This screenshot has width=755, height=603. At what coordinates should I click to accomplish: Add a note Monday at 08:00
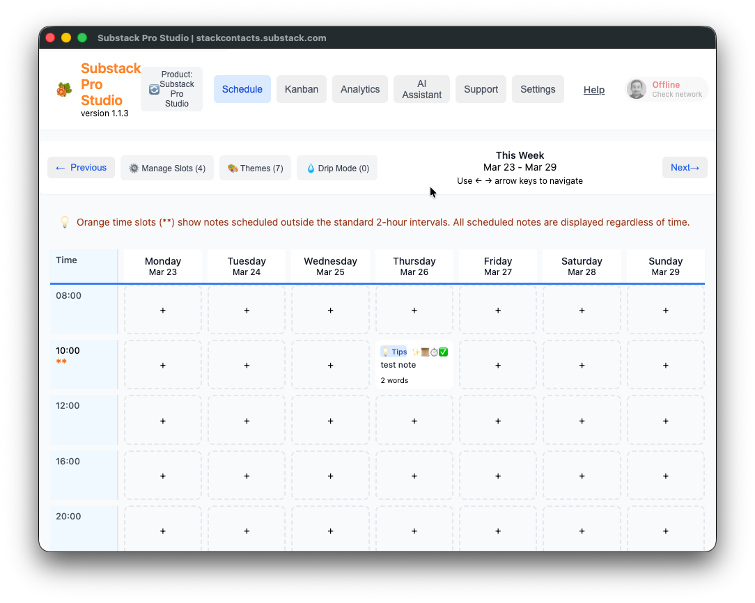point(163,311)
